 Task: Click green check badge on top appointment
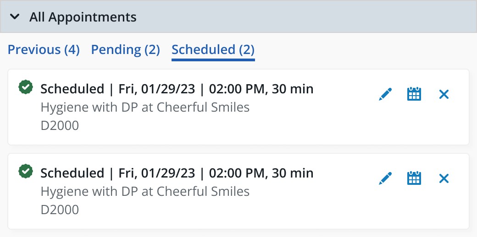26,87
